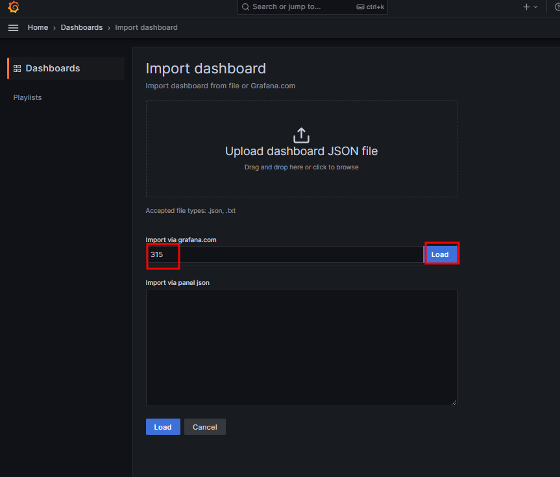The height and width of the screenshot is (477, 560).
Task: Go to Dashboards breadcrumb
Action: coord(81,27)
